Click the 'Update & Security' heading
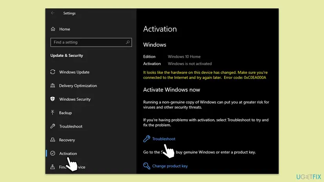Viewport: 324px width, 182px height. click(x=67, y=55)
